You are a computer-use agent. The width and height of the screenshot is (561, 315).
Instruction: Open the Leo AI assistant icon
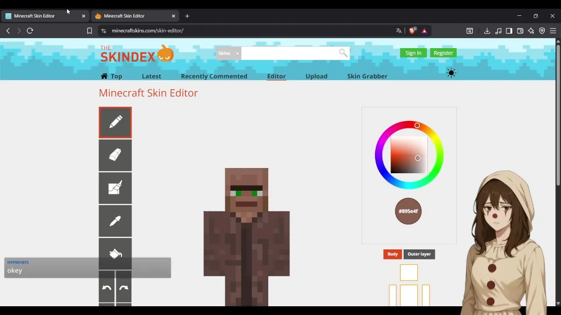(x=531, y=31)
